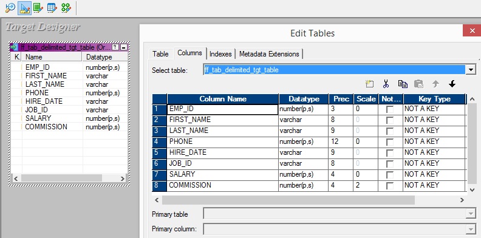Open the Mapplet Designer toolbar icon
481x238 pixels.
tap(52, 8)
